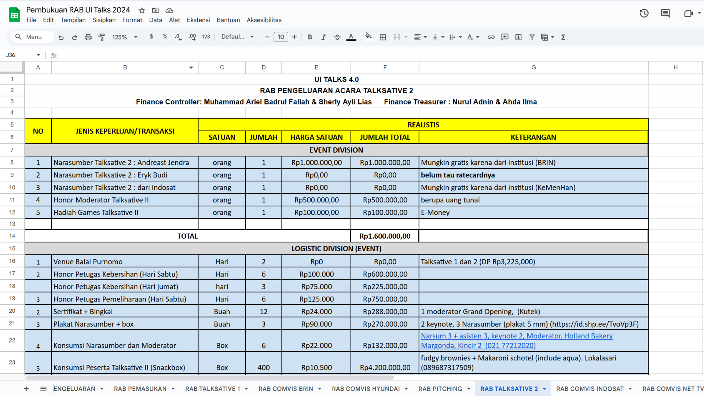Open column B dropdown arrow

pyautogui.click(x=191, y=67)
